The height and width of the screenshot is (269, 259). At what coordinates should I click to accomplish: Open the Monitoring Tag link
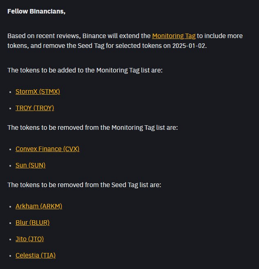tap(174, 36)
